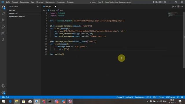185x104 pixels.
Task: Open Viber app from taskbar
Action: 57,101
